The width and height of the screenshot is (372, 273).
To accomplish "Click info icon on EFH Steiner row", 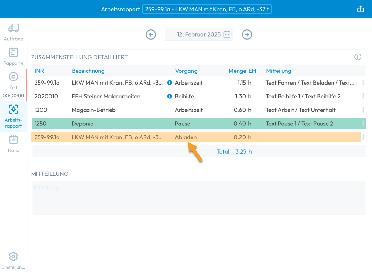I will coord(169,96).
